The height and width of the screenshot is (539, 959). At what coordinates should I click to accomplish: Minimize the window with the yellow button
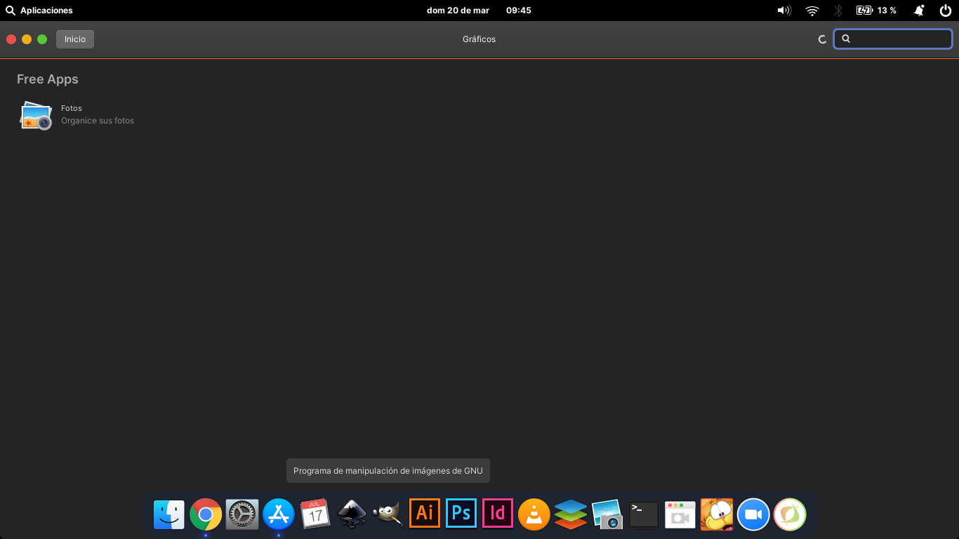click(x=27, y=39)
